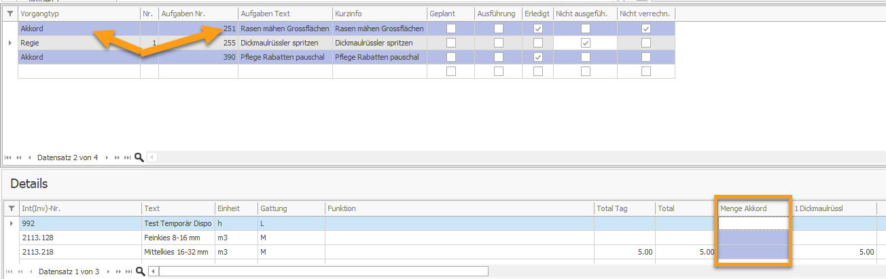
Task: Click row indicator arrow of row 992
Action: point(10,223)
